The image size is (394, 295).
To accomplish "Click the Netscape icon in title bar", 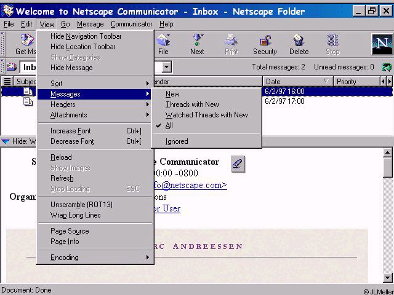I will click(x=7, y=11).
